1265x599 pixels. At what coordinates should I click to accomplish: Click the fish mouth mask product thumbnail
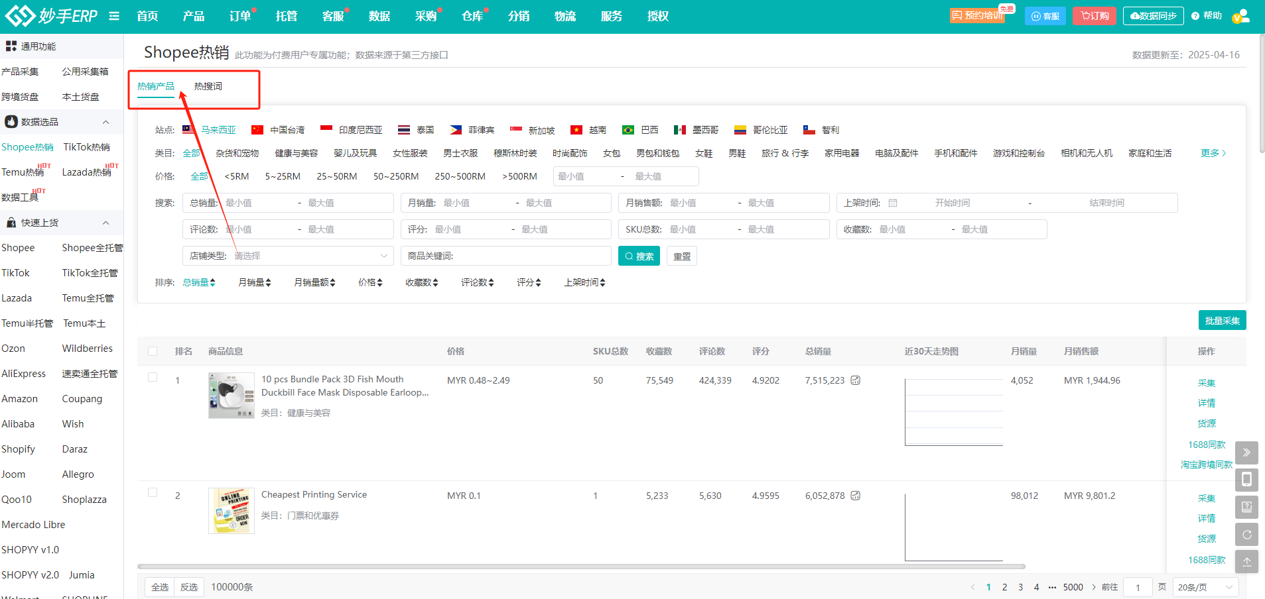coord(232,396)
